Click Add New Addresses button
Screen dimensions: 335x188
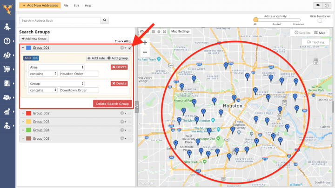pos(40,5)
